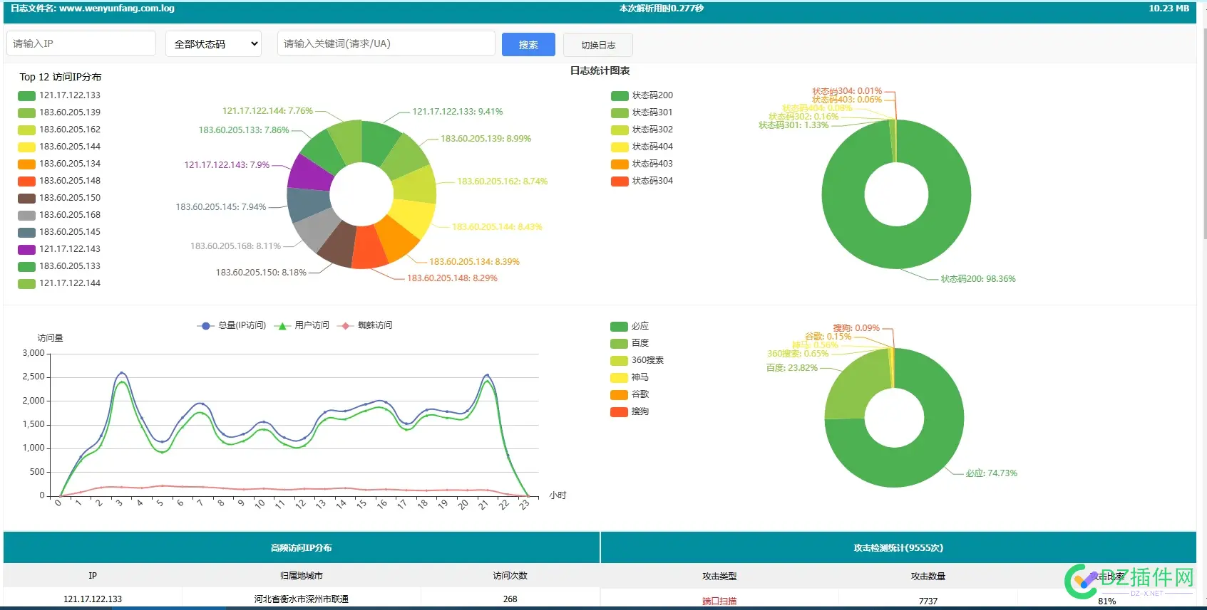Click the 183.60.205.148 legend marker
The width and height of the screenshot is (1207, 610).
(26, 181)
